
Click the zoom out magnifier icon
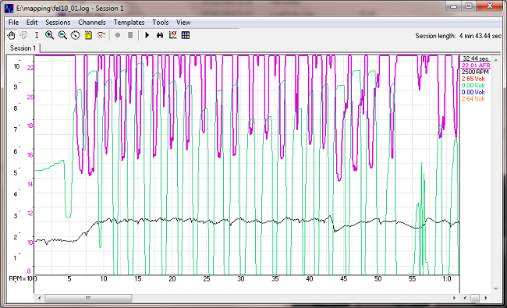click(x=62, y=35)
